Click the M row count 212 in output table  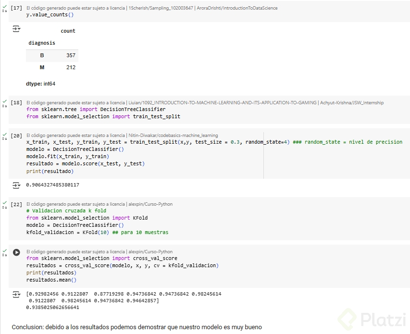pos(71,68)
